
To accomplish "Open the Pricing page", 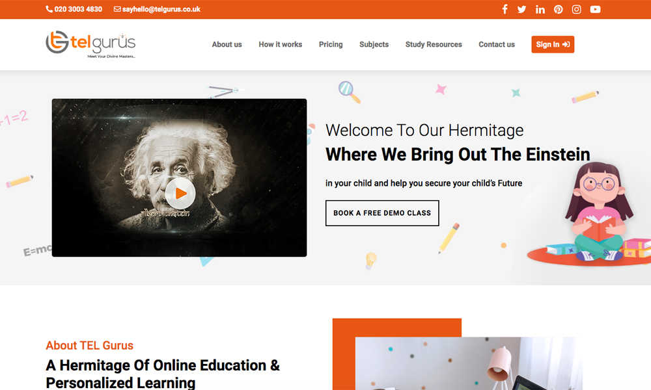I will pyautogui.click(x=331, y=44).
